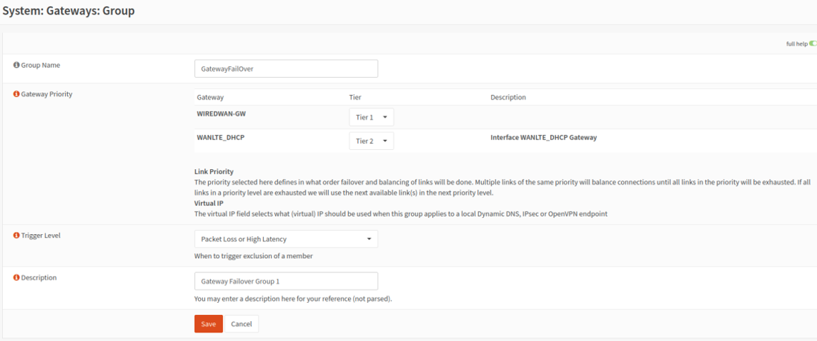Click the Gateway column header
The image size is (817, 341).
coord(211,98)
